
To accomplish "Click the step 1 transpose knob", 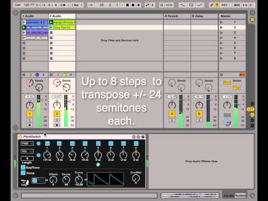I will pyautogui.click(x=47, y=155).
